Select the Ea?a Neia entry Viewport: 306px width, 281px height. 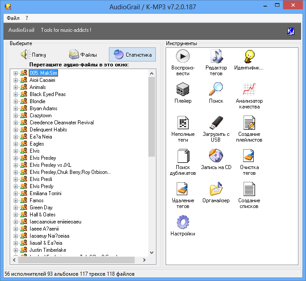coord(41,137)
